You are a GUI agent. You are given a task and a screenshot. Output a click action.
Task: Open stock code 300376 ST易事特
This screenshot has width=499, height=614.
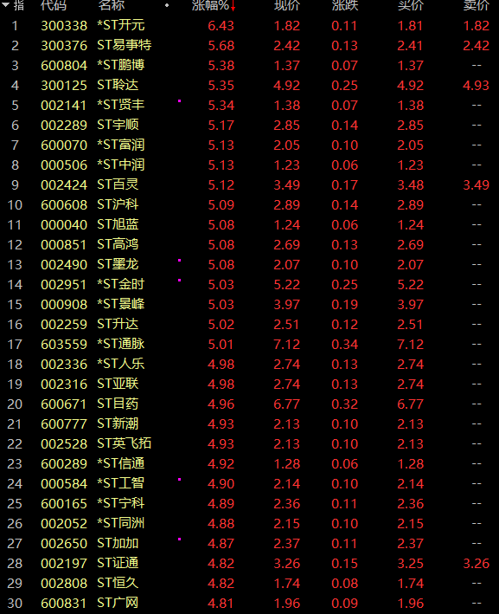(64, 45)
